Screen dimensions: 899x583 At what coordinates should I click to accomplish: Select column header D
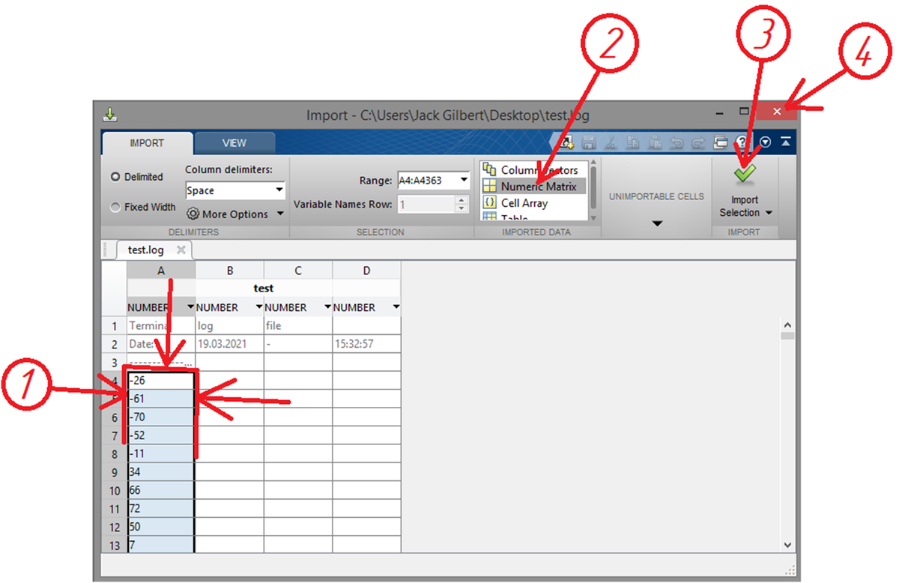tap(366, 271)
